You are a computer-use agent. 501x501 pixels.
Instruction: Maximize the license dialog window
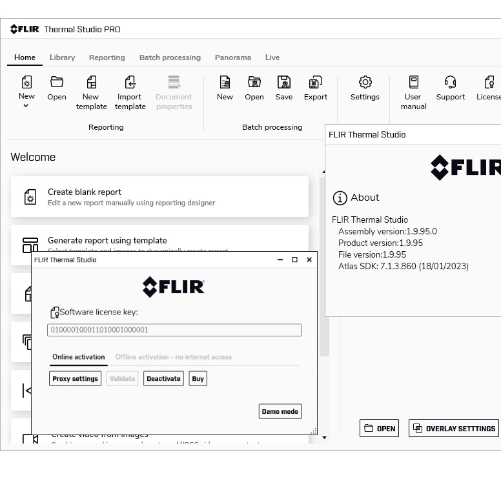[x=294, y=260]
